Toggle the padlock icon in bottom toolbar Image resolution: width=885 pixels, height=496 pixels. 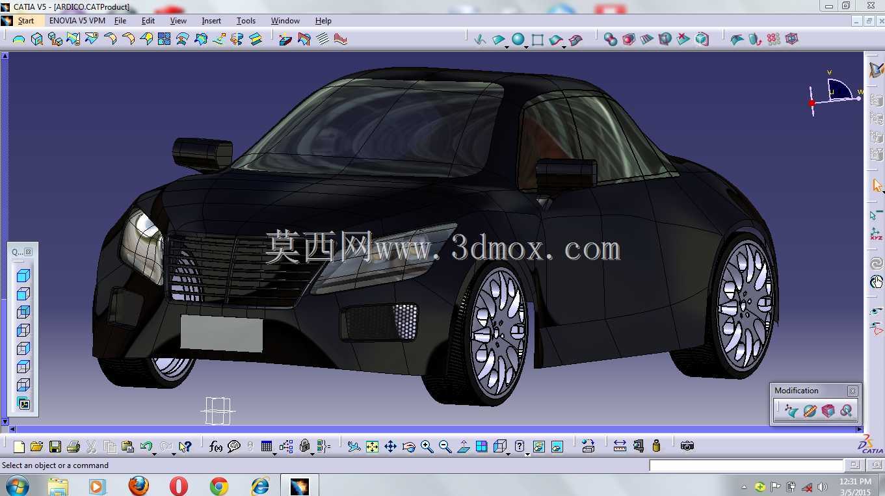click(x=304, y=447)
